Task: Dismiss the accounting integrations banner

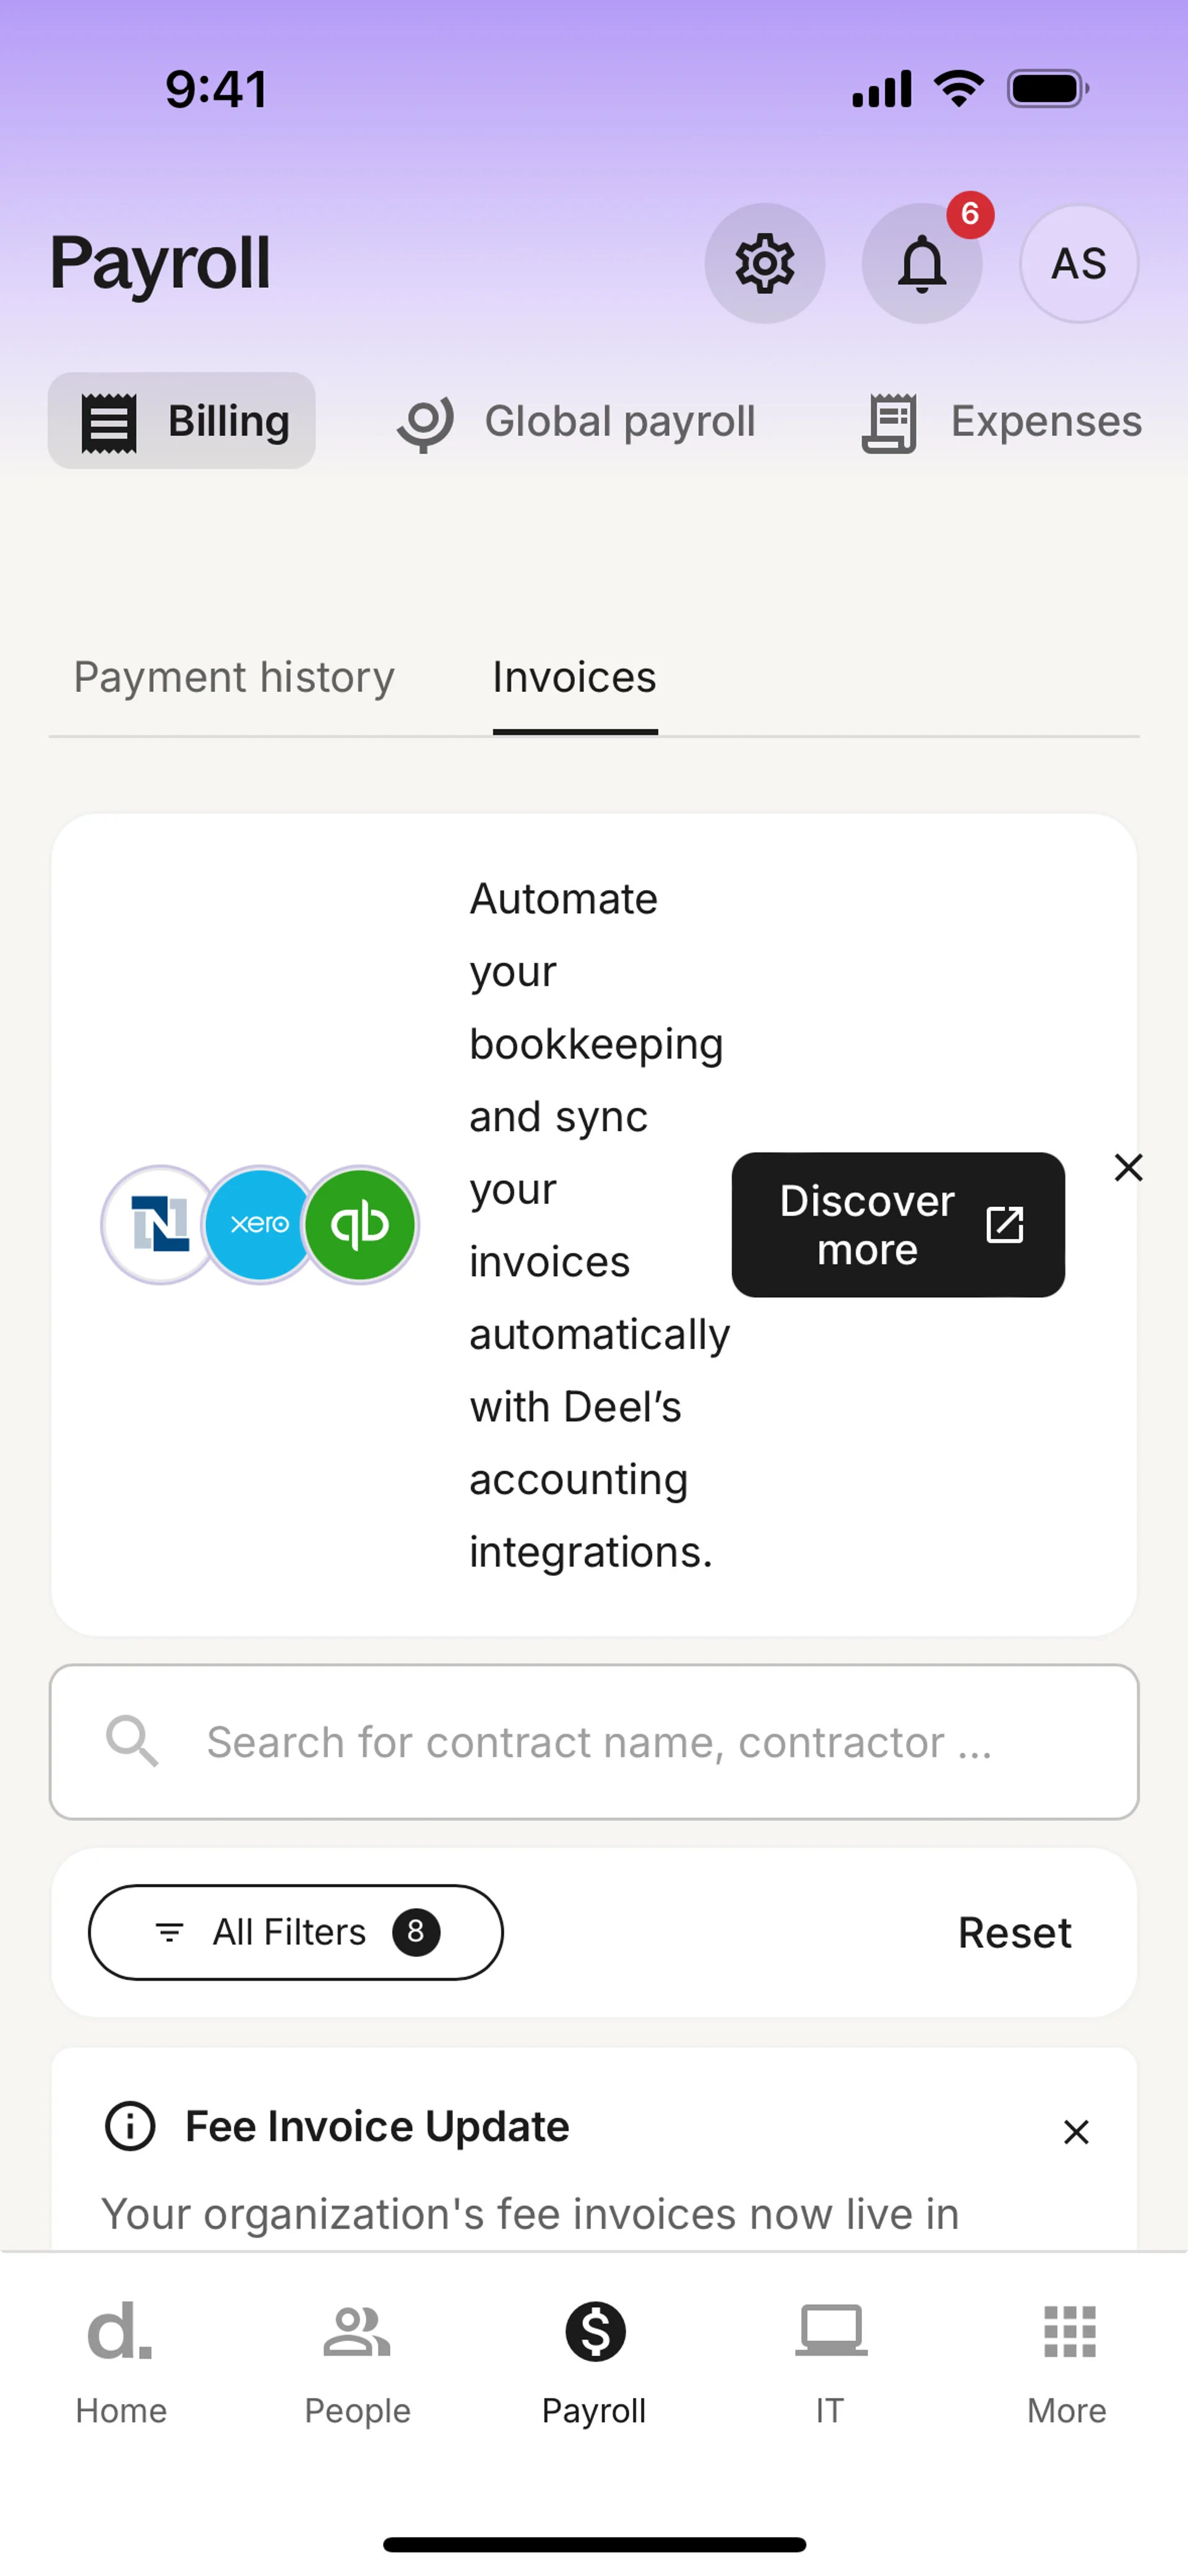Action: [x=1128, y=1167]
